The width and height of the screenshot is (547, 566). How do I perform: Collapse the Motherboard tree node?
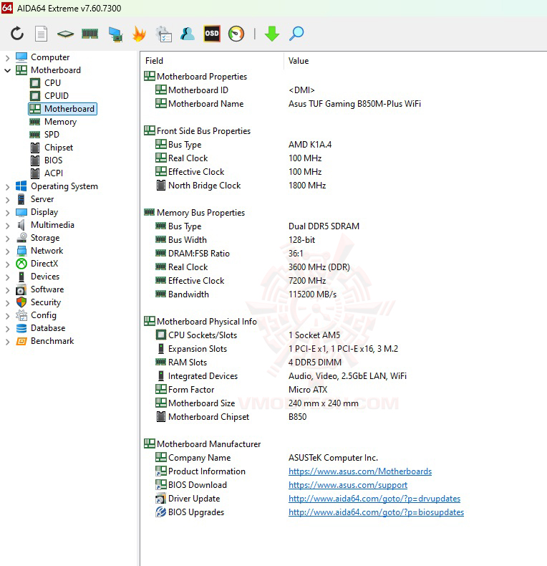[7, 70]
